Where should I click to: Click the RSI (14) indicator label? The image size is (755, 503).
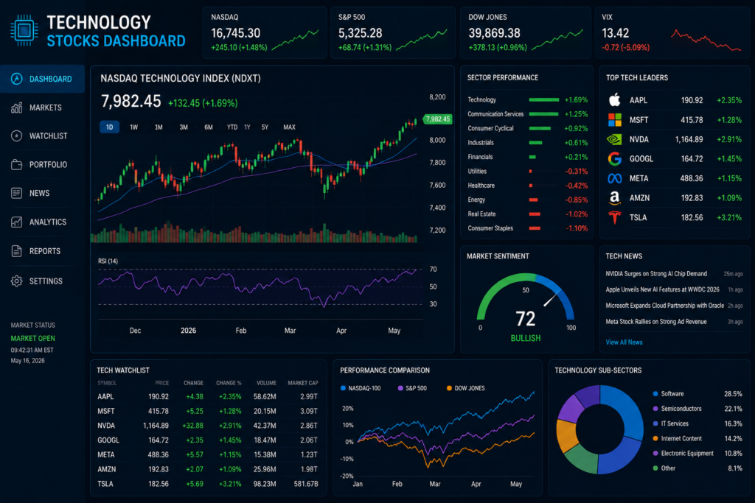(x=108, y=261)
